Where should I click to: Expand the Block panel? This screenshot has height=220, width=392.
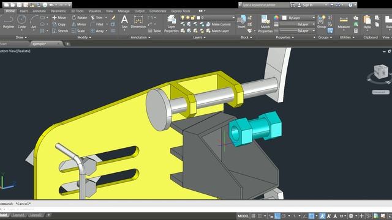point(246,37)
